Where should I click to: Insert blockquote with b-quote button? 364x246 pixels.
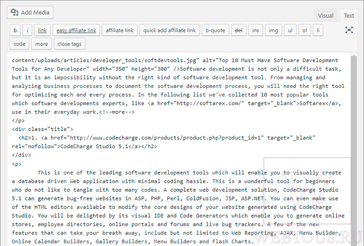pyautogui.click(x=215, y=30)
